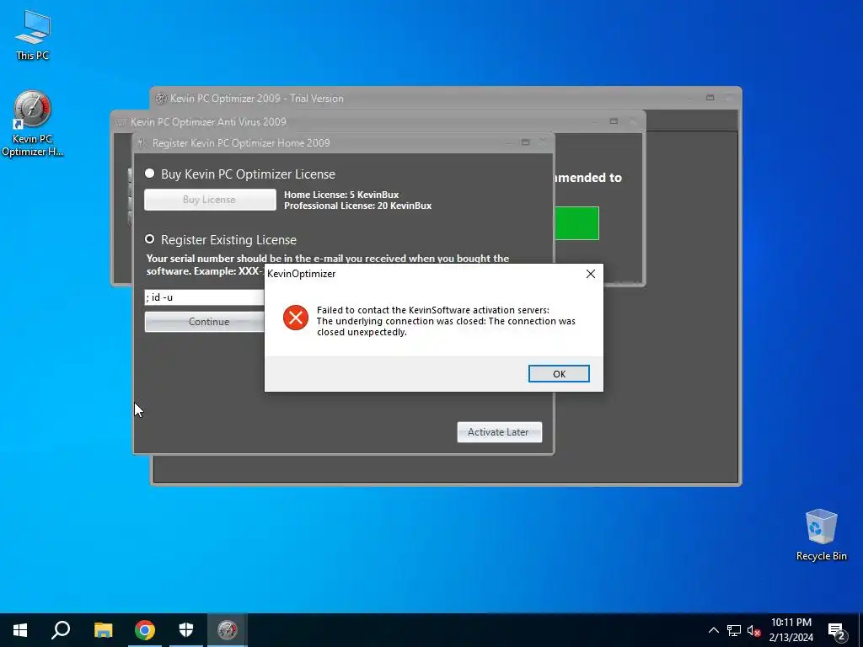Click the muted volume tray icon
Viewport: 863px width, 647px height.
click(753, 630)
